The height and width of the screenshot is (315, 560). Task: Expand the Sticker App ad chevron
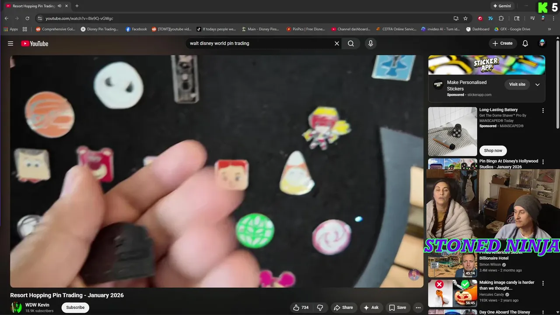(538, 84)
